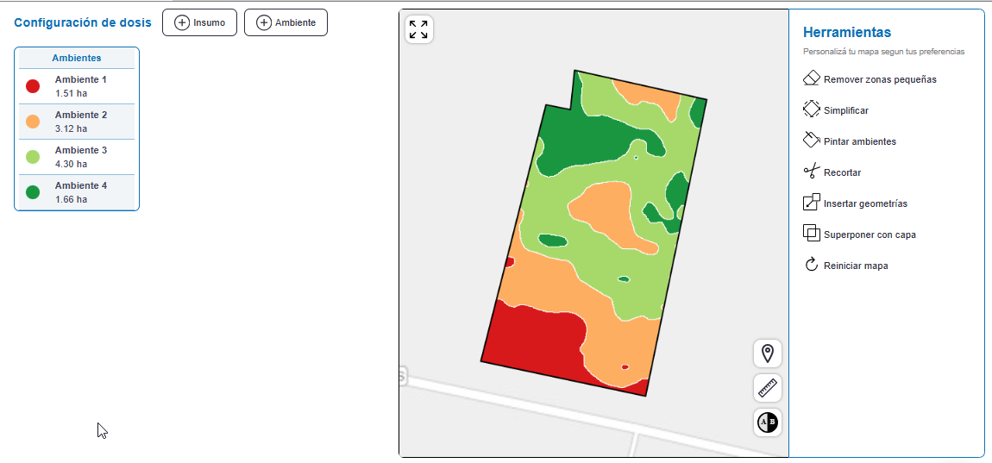Click the Insertar geometrías icon
The width and height of the screenshot is (992, 463).
811,203
